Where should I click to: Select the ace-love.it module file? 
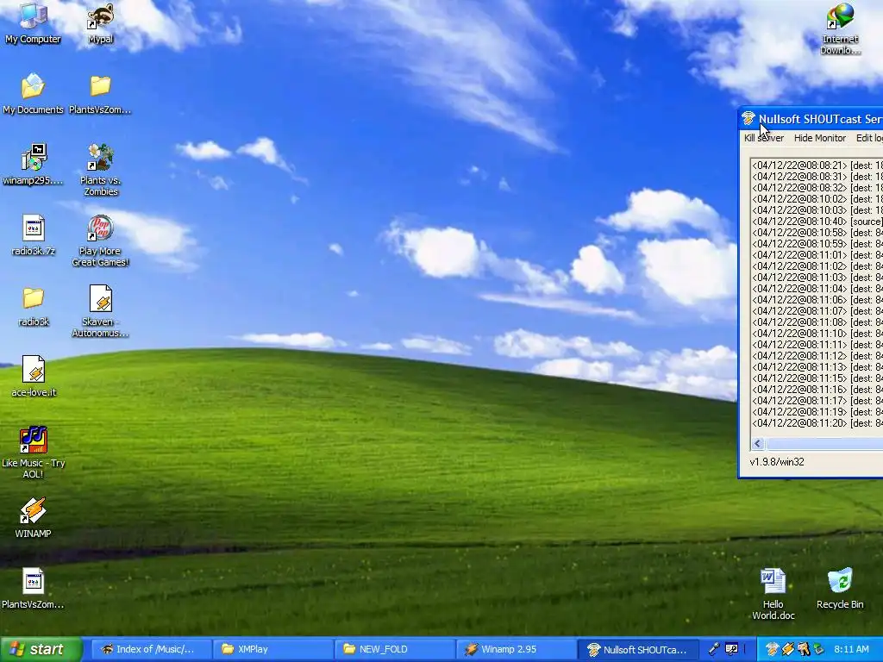pos(34,376)
